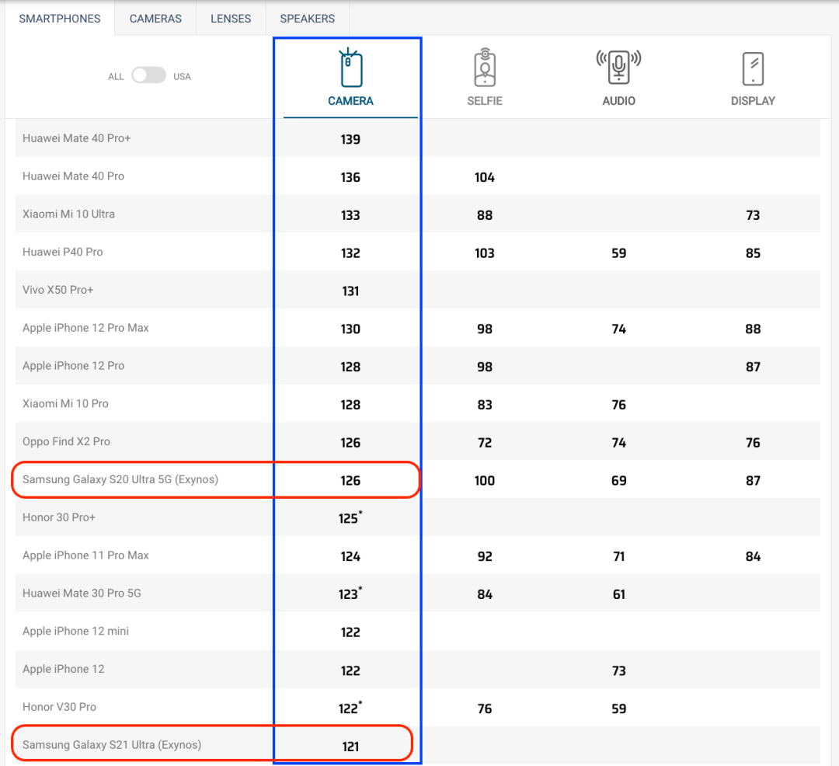This screenshot has width=839, height=766.
Task: Click the USA filter label
Action: click(182, 76)
